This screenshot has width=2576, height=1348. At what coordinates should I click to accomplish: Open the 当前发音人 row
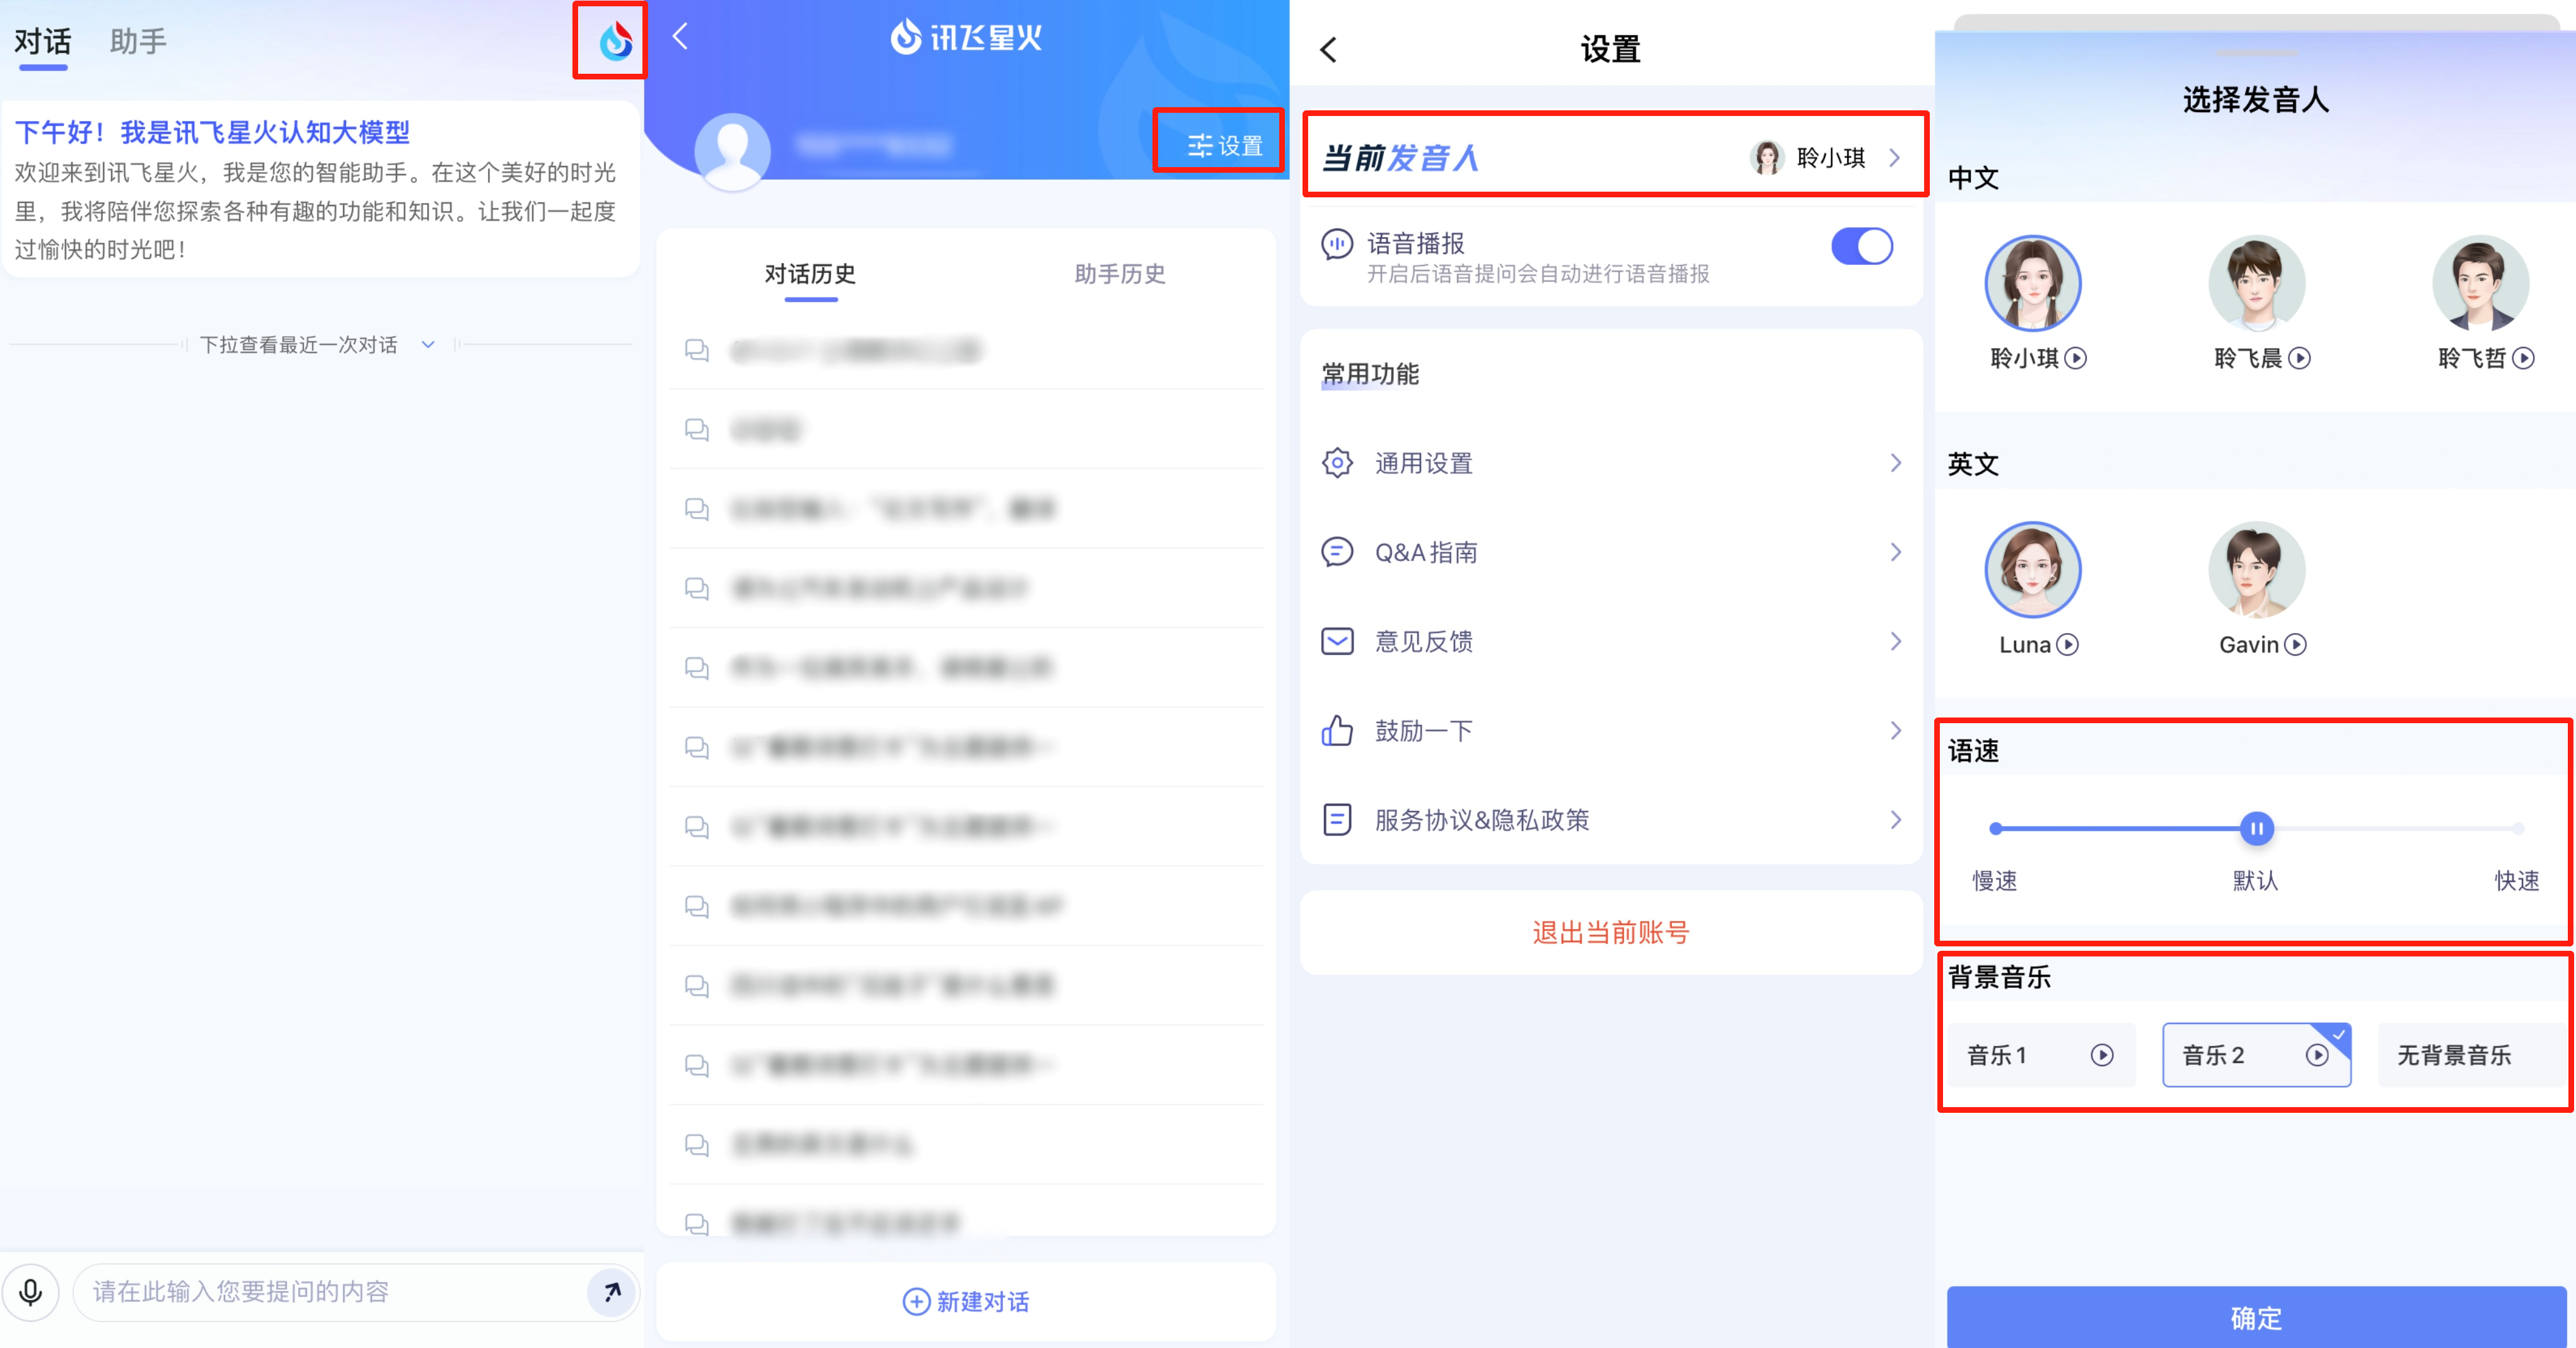coord(1612,157)
